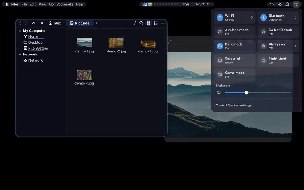The image size is (304, 190).
Task: Collapse My Computer section
Action: coord(20,31)
